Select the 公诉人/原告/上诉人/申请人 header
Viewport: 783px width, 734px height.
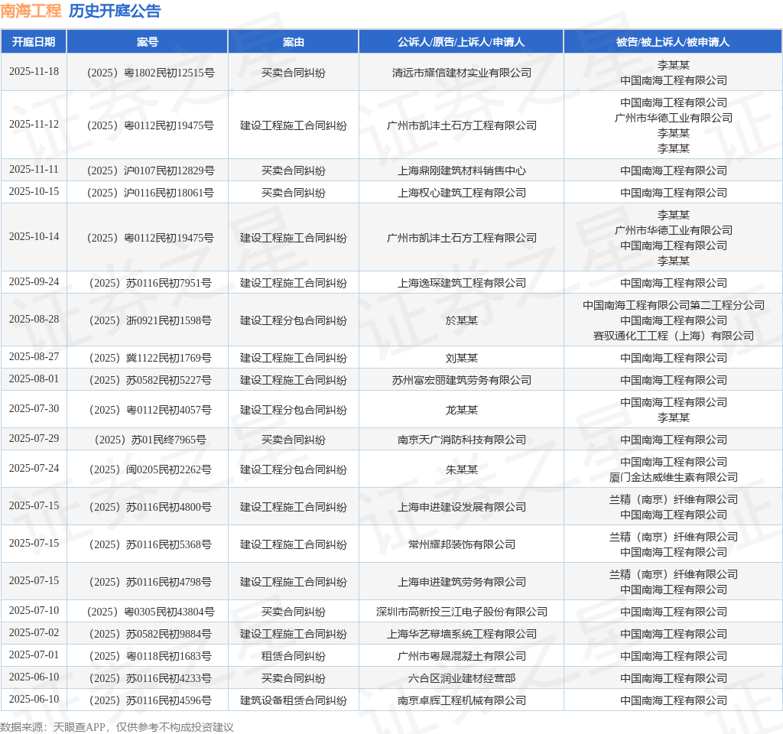pos(461,42)
